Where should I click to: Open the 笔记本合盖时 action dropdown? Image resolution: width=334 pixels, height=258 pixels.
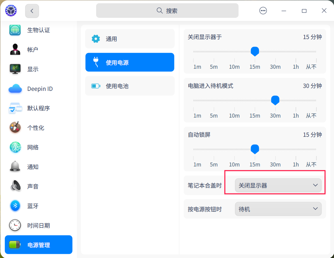pos(278,185)
